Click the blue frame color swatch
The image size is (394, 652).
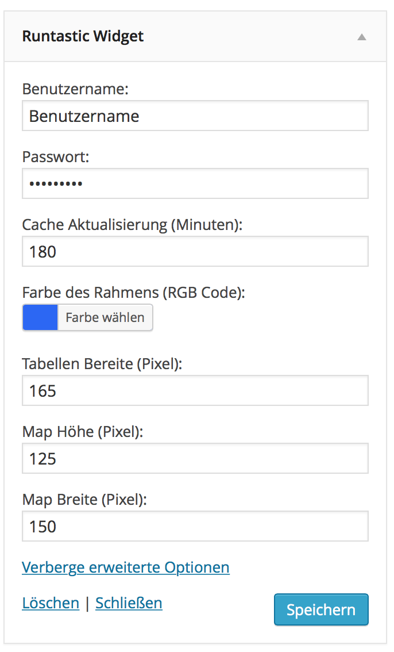click(40, 317)
